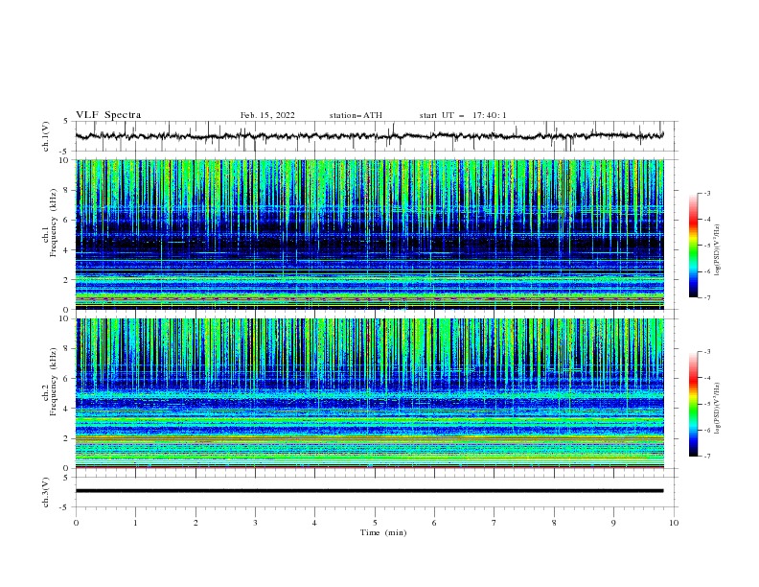759x587 pixels.
Task: Click time axis tick label "7"
Action: tap(494, 523)
